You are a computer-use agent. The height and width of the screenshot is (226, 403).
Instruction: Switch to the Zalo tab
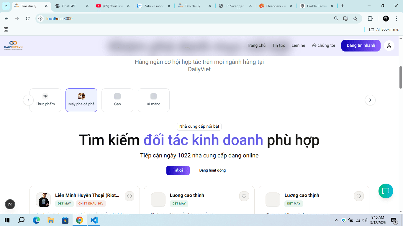pos(154,6)
